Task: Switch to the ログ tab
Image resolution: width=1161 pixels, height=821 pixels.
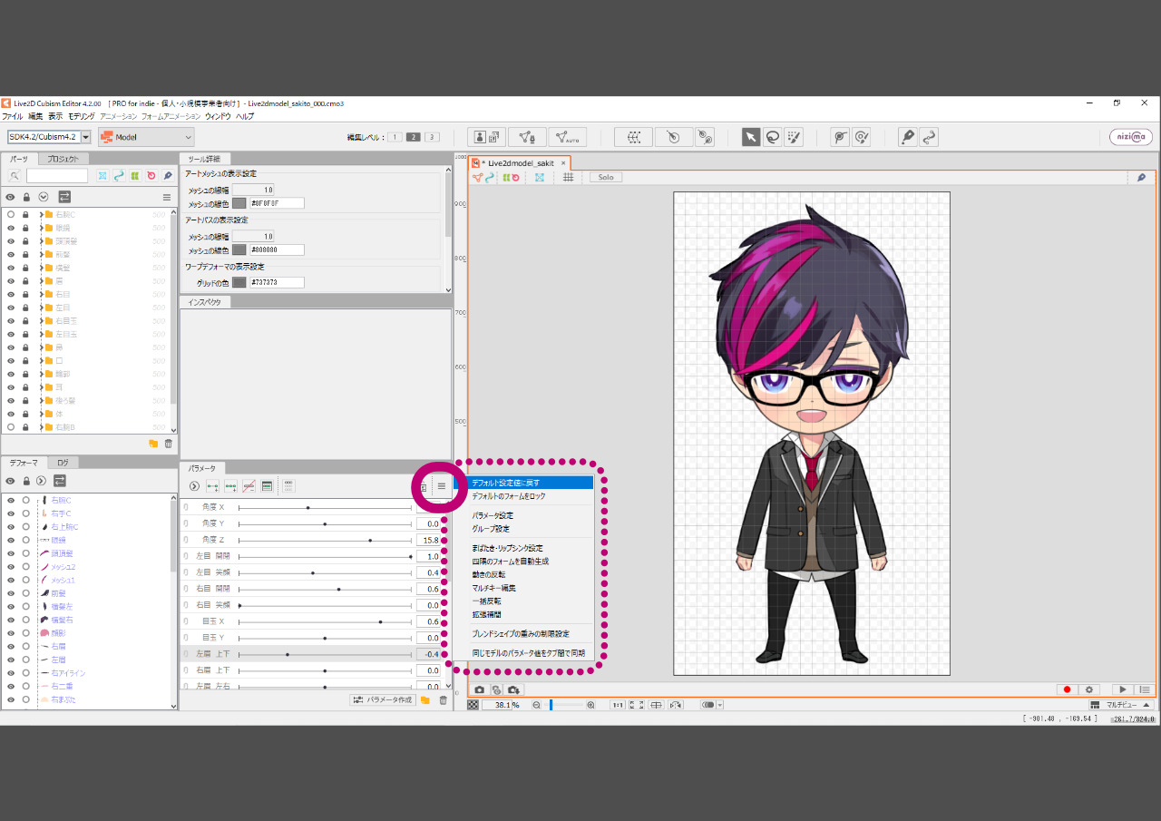Action: point(63,463)
